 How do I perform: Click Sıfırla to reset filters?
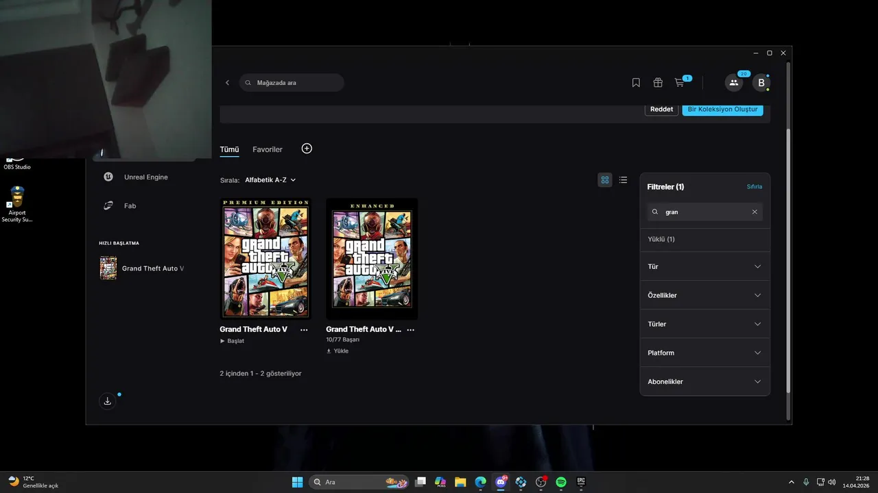(755, 187)
